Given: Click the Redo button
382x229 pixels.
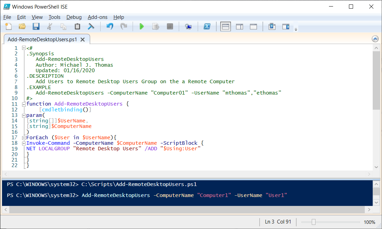Looking at the screenshot, I should (123, 26).
